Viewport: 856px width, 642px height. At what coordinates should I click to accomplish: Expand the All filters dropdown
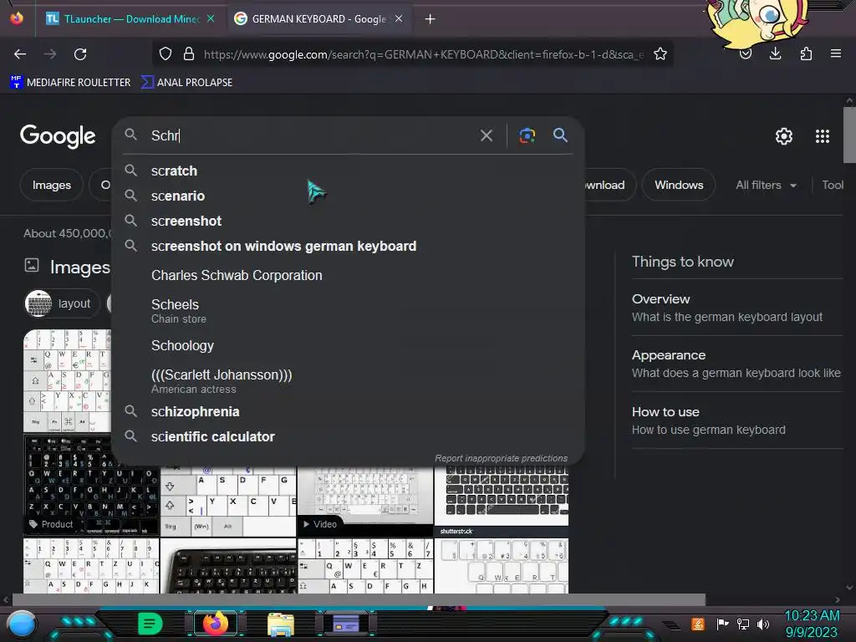click(x=766, y=185)
